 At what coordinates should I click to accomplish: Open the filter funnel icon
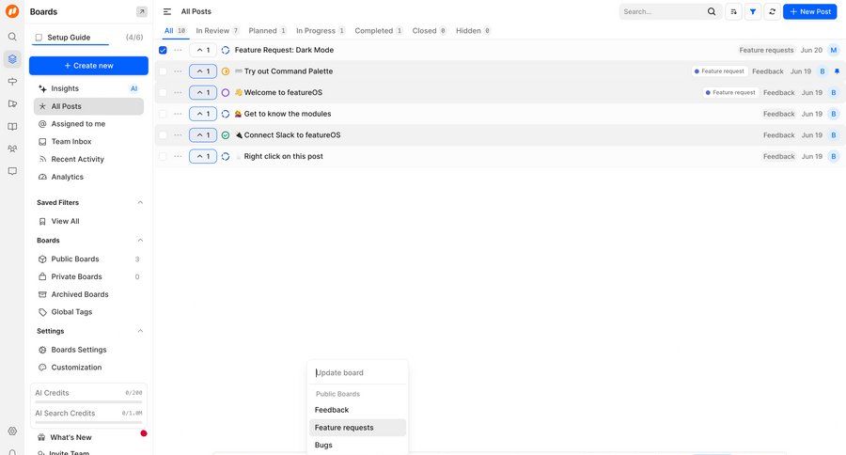coord(753,11)
